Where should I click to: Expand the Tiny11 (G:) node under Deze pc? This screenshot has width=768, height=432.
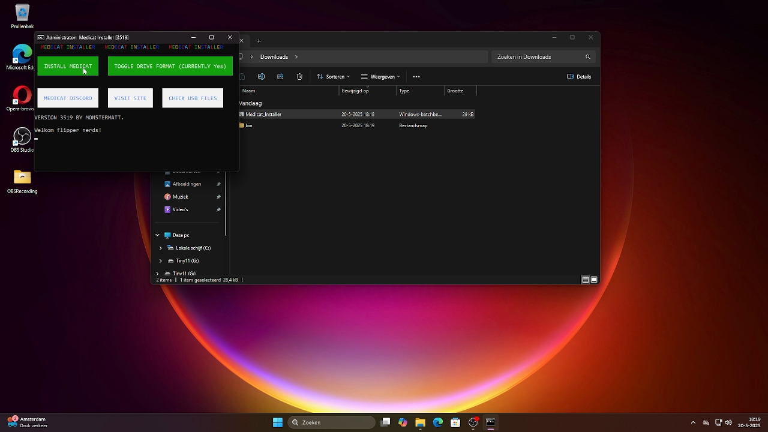[x=161, y=261]
